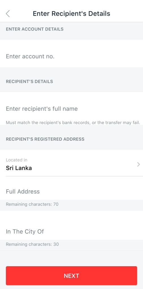The width and height of the screenshot is (143, 289).
Task: Tap the Remaining characters: 70 counter
Action: pos(32,204)
